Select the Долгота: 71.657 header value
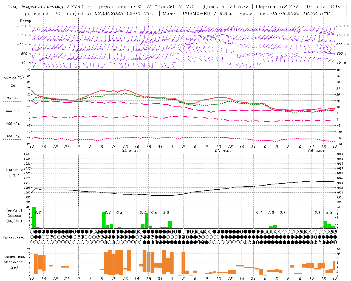351x281 pixels. [226, 7]
